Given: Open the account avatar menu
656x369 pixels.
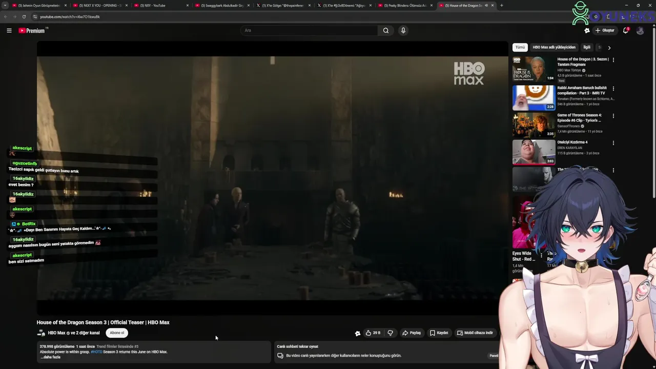Looking at the screenshot, I should (640, 30).
